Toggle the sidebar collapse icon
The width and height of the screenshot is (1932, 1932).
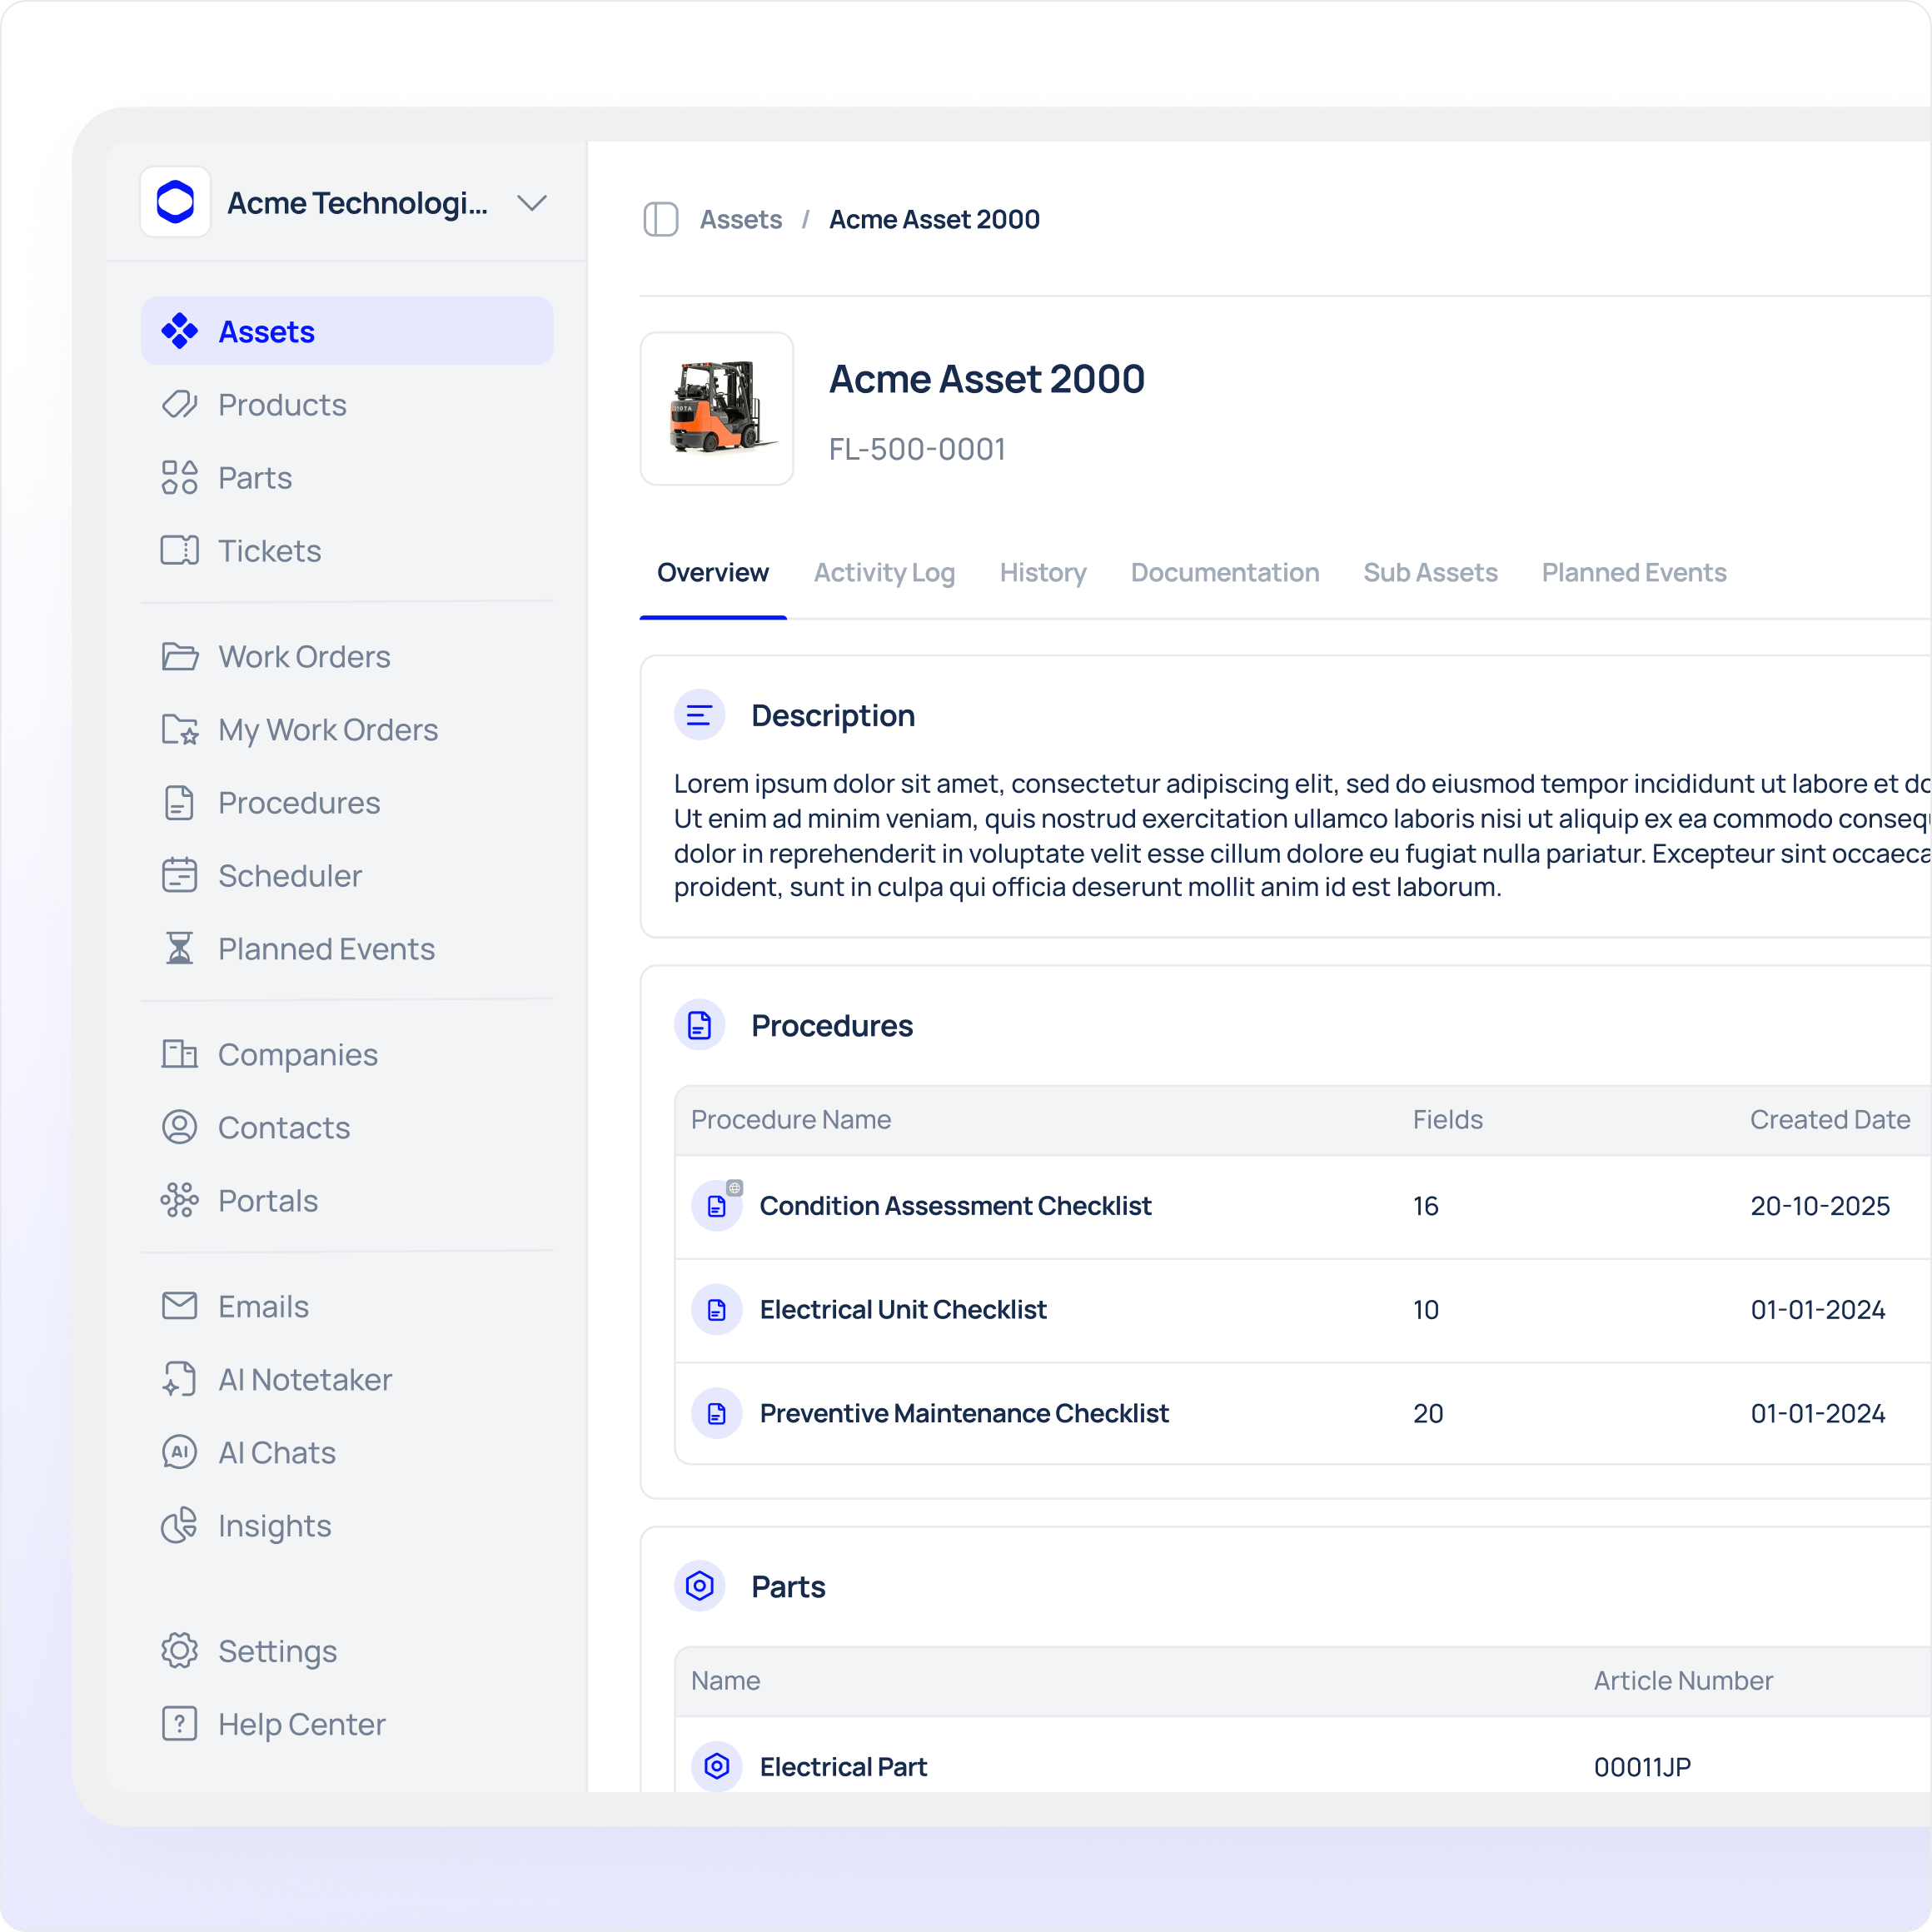(x=660, y=219)
